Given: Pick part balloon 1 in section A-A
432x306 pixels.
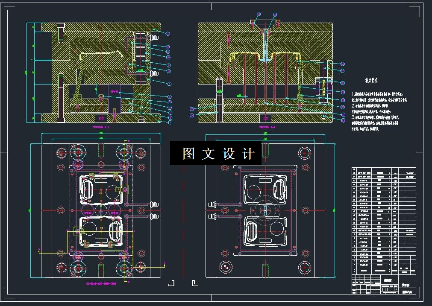Looking at the screenshot, I should point(170,122).
